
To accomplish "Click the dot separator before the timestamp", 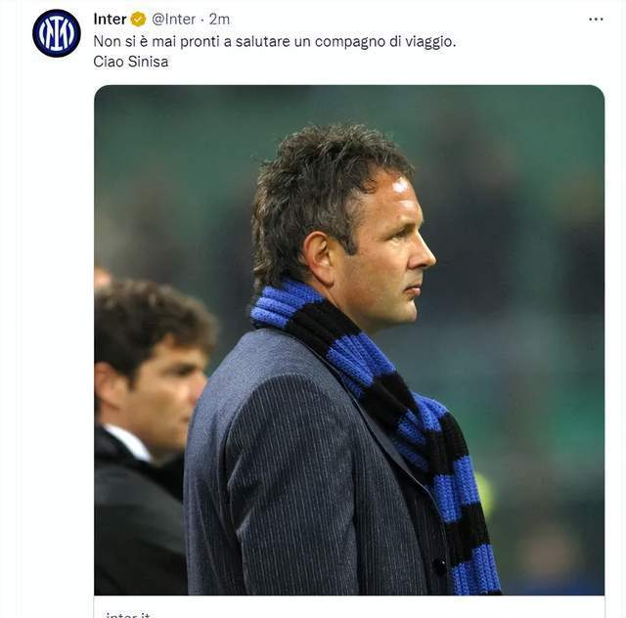I will tap(202, 20).
